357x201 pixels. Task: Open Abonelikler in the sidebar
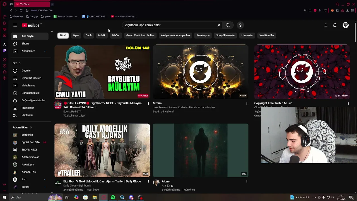(29, 51)
